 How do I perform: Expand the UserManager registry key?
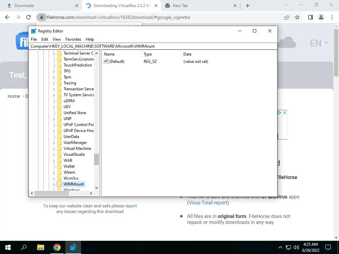[x=54, y=143]
